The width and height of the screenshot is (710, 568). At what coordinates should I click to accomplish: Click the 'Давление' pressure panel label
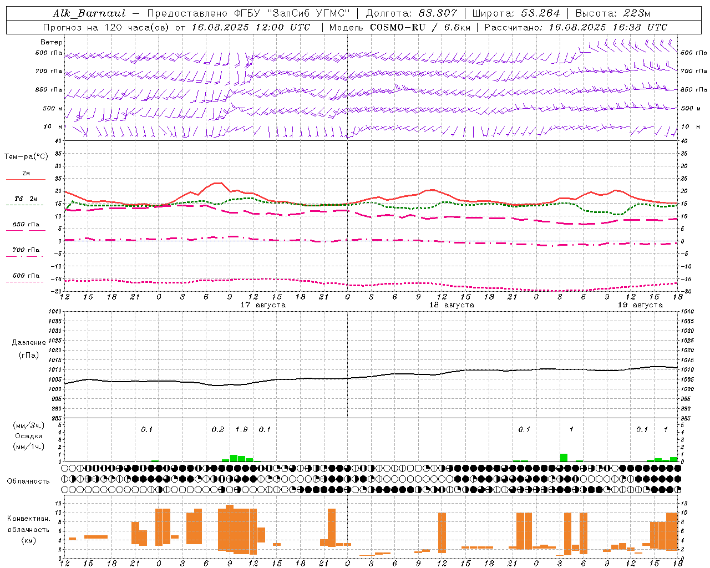(29, 343)
